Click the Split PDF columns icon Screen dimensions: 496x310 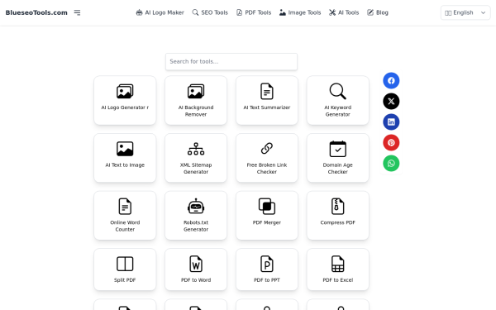tap(125, 264)
